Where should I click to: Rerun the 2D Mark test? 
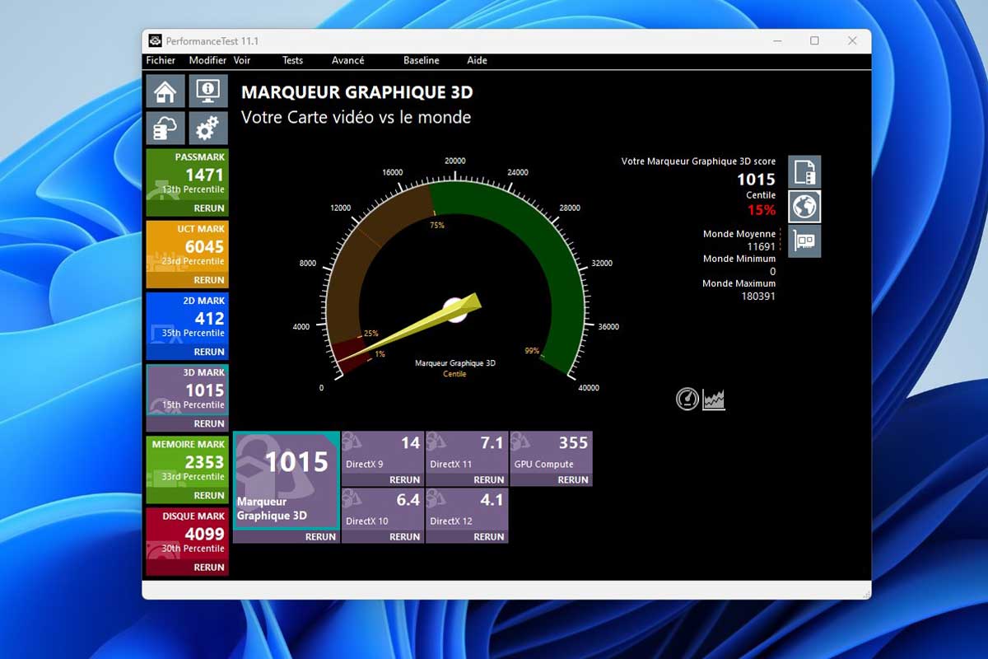(209, 352)
